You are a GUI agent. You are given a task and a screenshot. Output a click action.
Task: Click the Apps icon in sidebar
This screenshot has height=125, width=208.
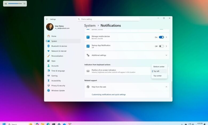49,61
